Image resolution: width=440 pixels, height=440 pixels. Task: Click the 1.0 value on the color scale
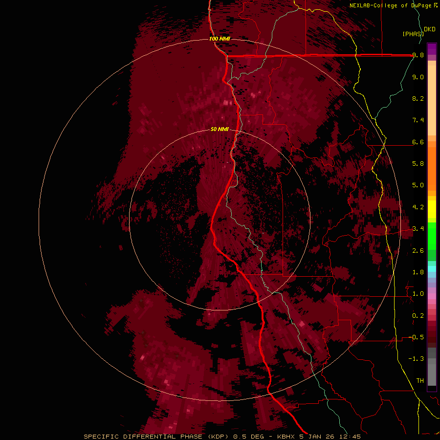pyautogui.click(x=418, y=294)
